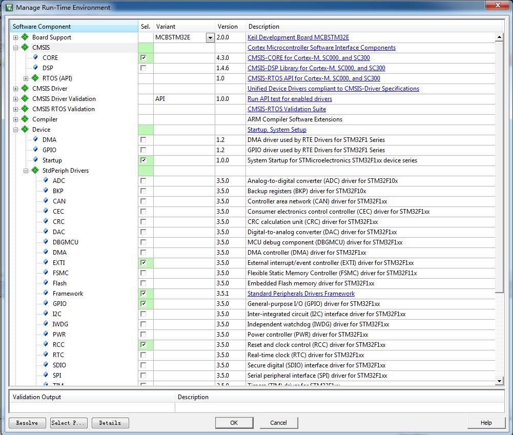Viewport: 513px width, 435px height.
Task: Collapse the CMSIS tree node
Action: click(x=15, y=48)
